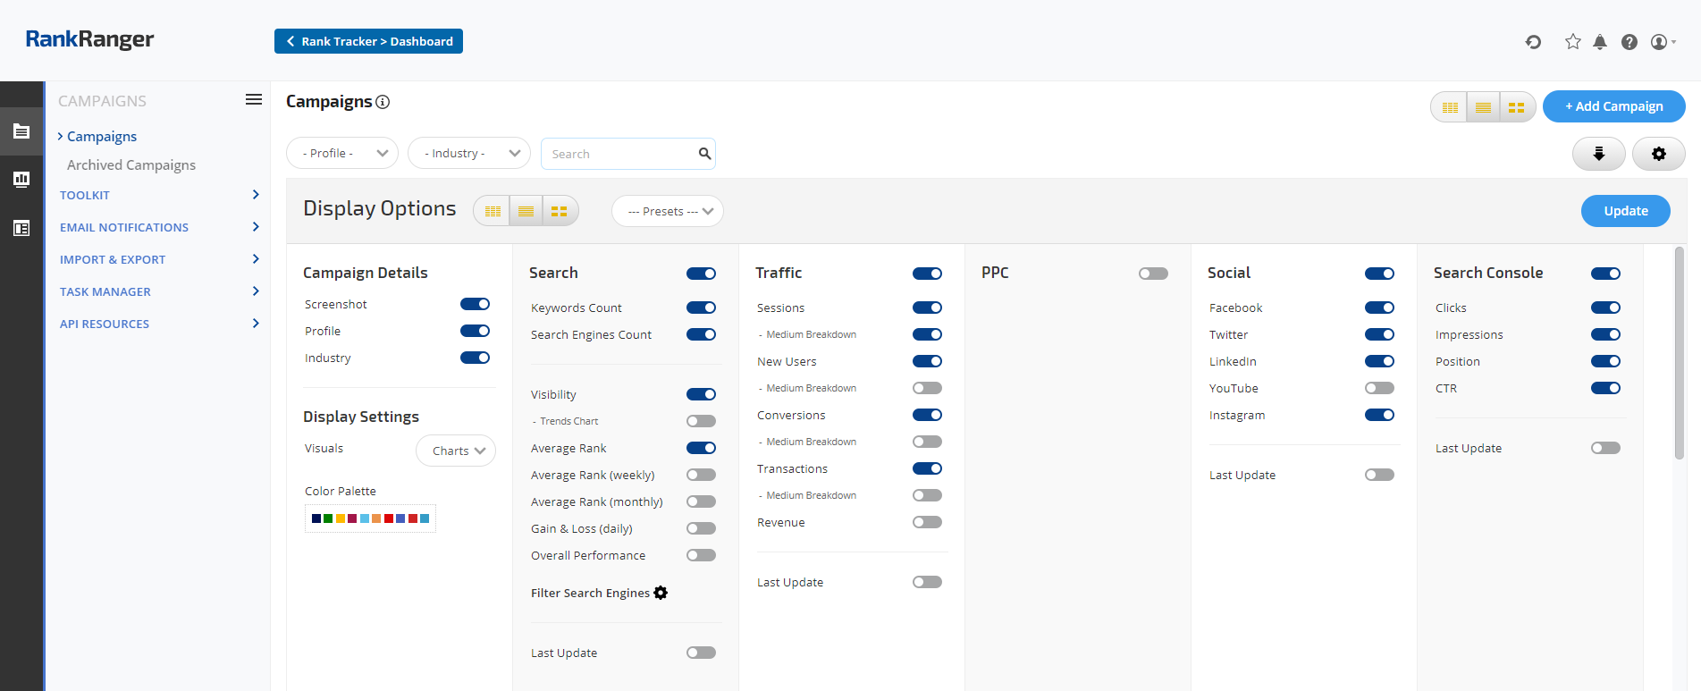The image size is (1701, 691).
Task: Enable the PPC toggle
Action: coord(1153,274)
